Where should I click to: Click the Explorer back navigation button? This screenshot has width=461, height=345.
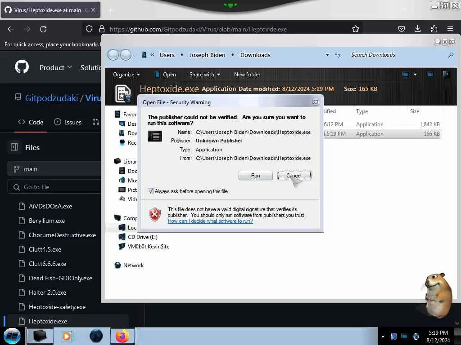(x=113, y=55)
